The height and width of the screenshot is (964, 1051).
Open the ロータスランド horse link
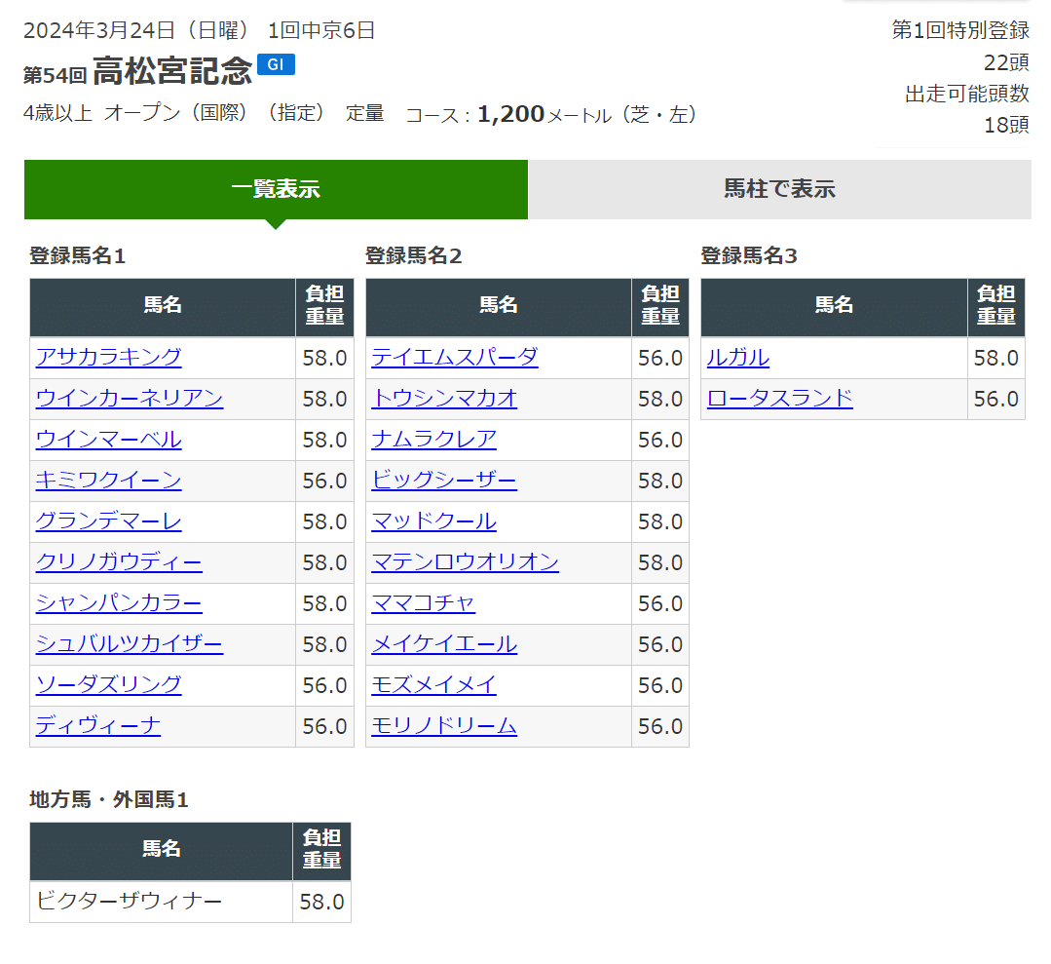coord(780,399)
